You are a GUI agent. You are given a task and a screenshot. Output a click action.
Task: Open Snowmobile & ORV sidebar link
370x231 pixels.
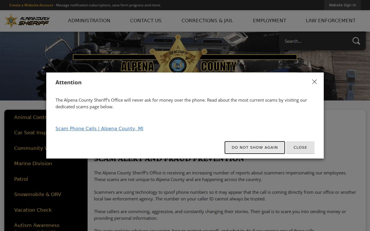click(38, 194)
